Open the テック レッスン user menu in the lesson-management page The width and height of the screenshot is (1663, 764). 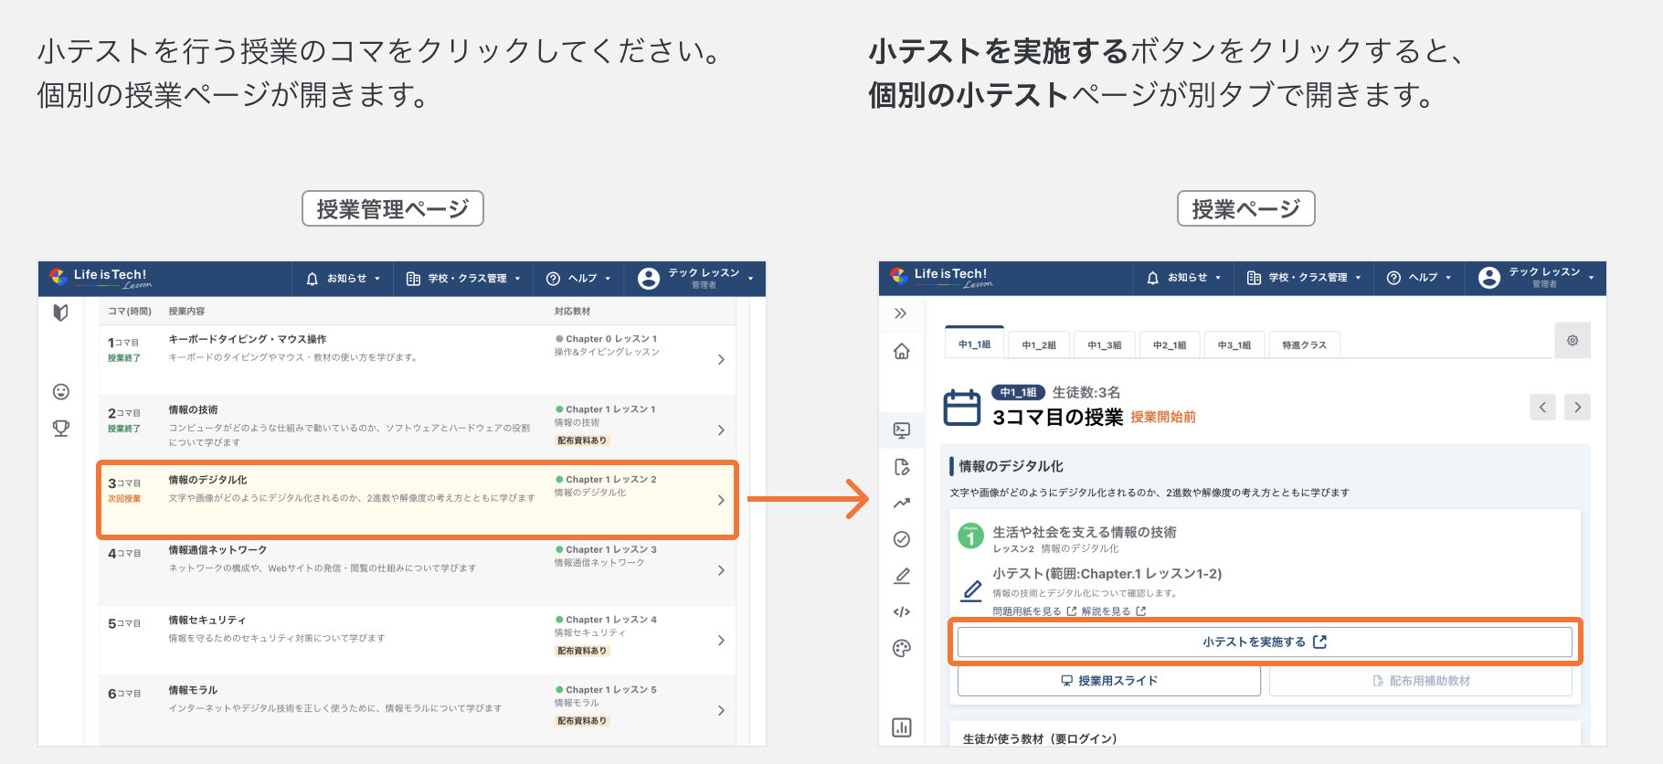(x=696, y=279)
